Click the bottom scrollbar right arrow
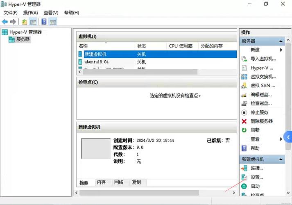Screen dimensions: 292x205 click(x=234, y=193)
